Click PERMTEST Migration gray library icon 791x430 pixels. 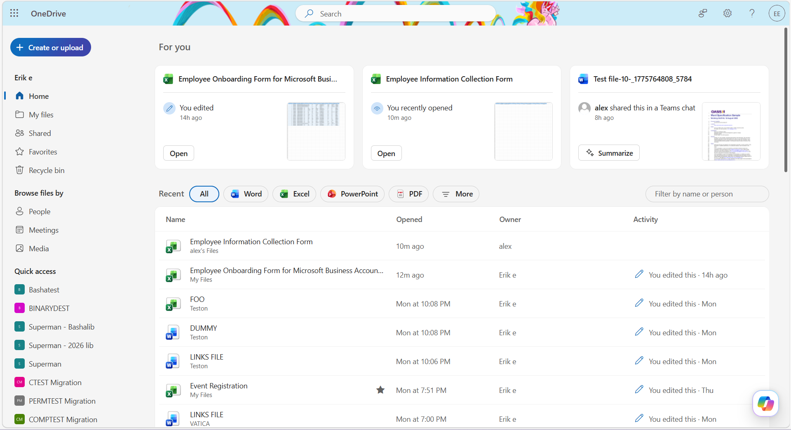click(x=19, y=401)
